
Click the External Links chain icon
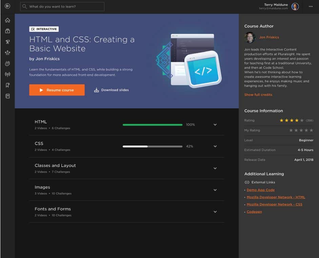(x=247, y=182)
